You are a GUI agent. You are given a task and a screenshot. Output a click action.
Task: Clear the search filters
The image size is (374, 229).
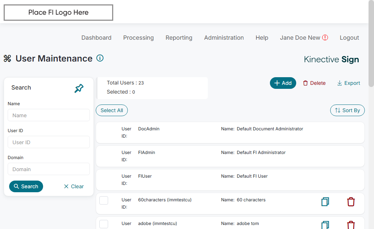tap(74, 186)
